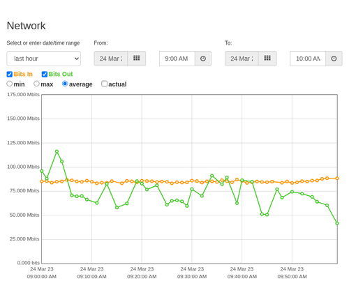
Task: Click the Network heading
Action: pos(27,26)
